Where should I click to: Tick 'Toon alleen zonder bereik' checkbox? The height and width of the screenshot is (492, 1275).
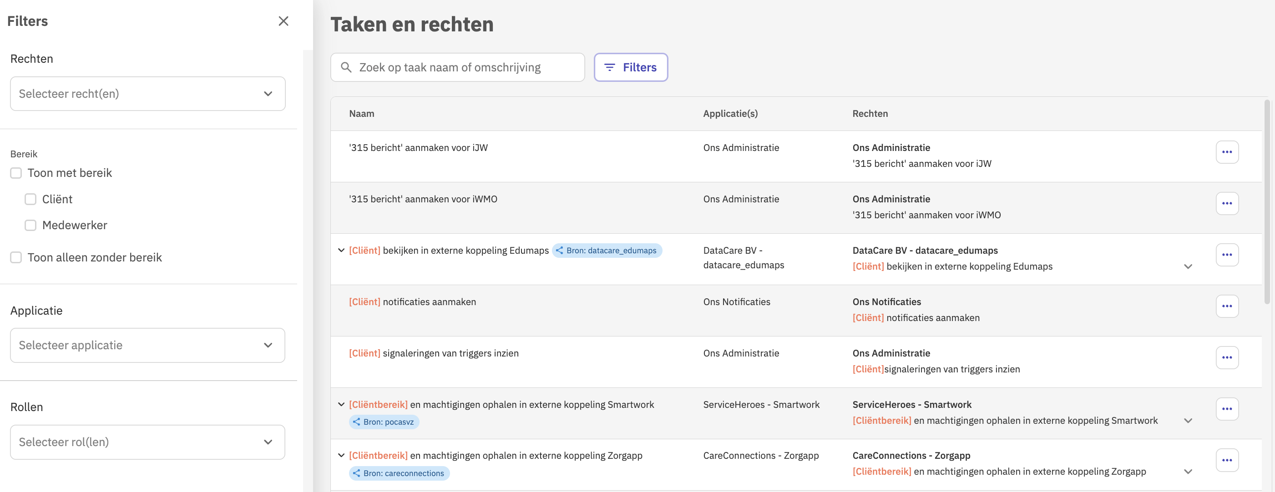pos(16,257)
